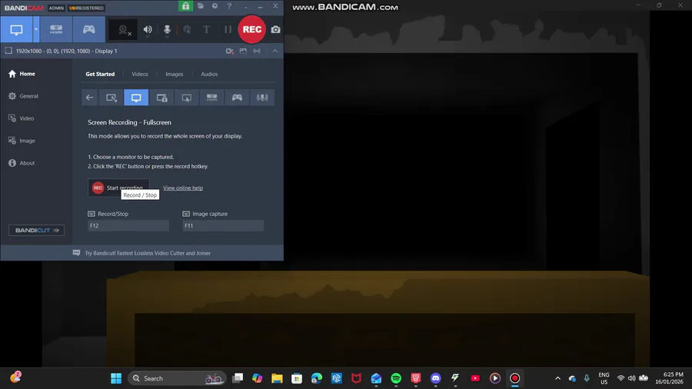Select Screen Recording mode in the top toolbar
692x389 pixels.
point(16,29)
